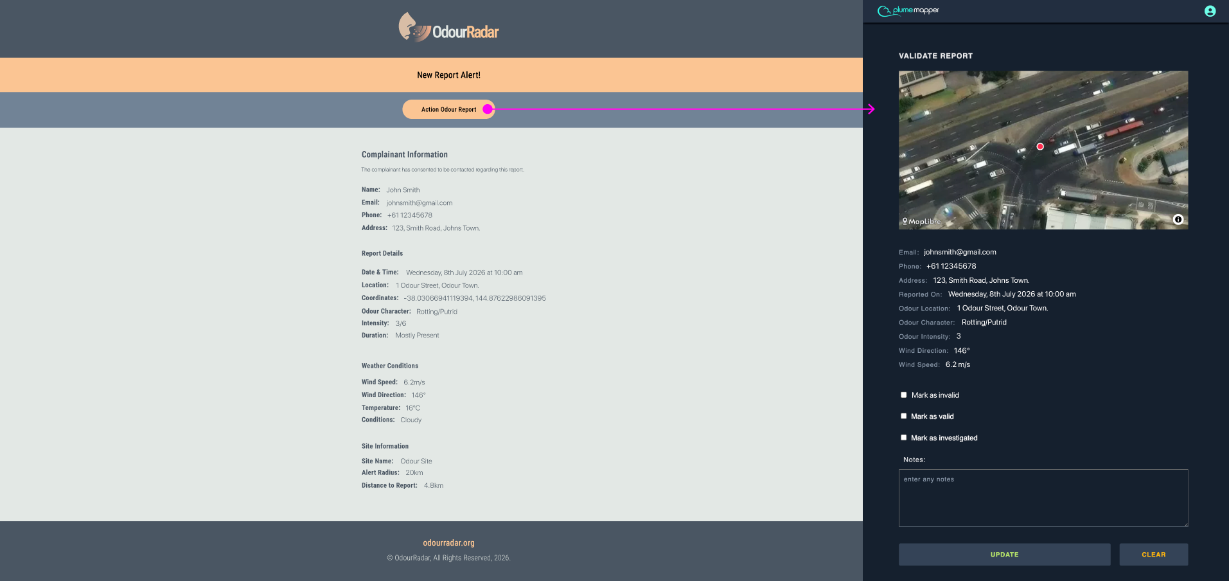Select the name John Smith
This screenshot has width=1229, height=581.
pyautogui.click(x=403, y=190)
